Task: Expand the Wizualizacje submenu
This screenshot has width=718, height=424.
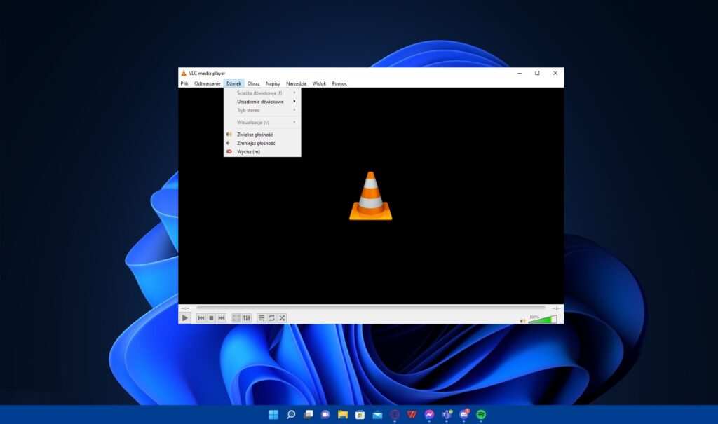Action: 262,122
